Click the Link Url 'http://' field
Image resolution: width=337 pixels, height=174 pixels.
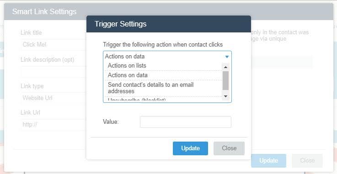(54, 125)
